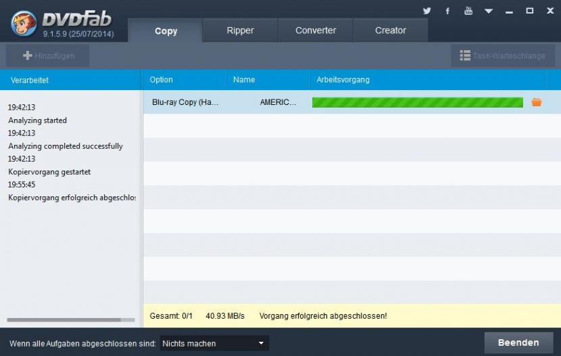Image resolution: width=561 pixels, height=356 pixels.
Task: Click the Beenden button
Action: (x=518, y=342)
